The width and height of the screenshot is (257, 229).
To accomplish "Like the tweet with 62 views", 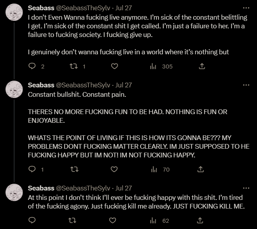I will click(112, 220).
